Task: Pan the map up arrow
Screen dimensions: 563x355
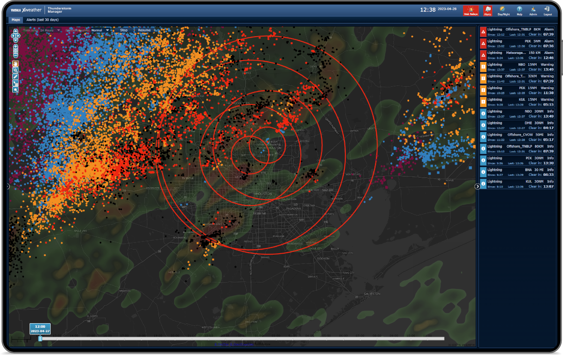Action: tap(15, 31)
